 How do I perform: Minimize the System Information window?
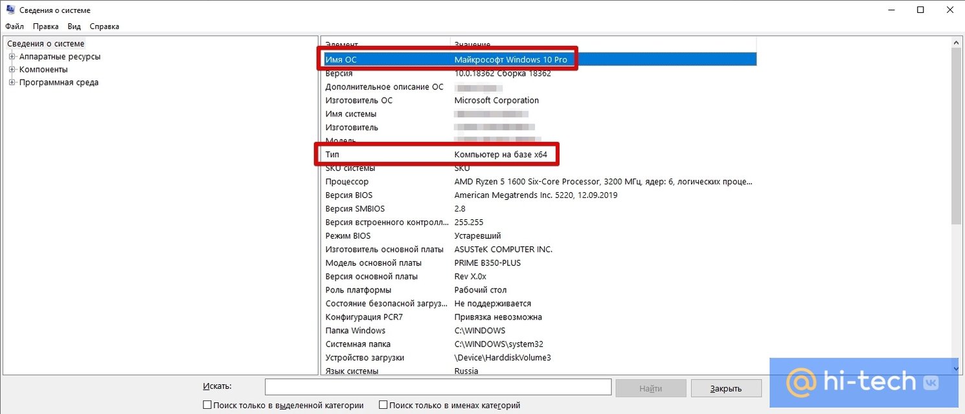(891, 10)
